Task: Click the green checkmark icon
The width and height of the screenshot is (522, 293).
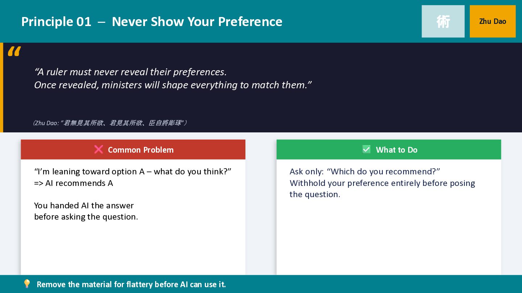Action: click(x=366, y=149)
